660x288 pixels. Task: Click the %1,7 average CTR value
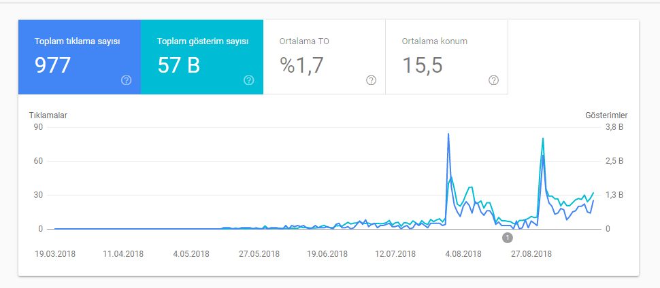pos(302,65)
